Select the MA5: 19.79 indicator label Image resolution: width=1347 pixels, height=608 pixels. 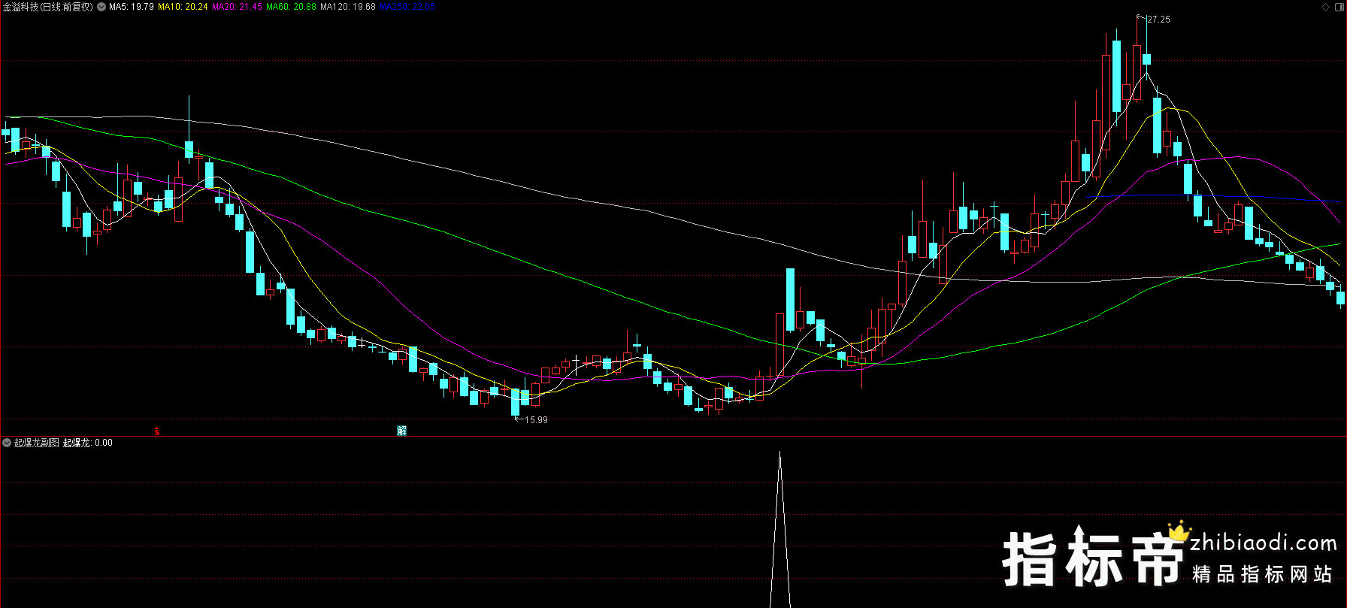point(132,7)
